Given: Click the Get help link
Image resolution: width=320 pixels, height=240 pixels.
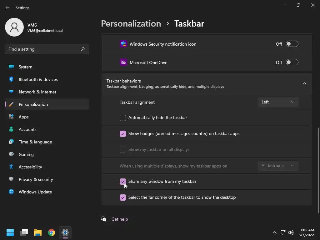Looking at the screenshot, I should 120,219.
